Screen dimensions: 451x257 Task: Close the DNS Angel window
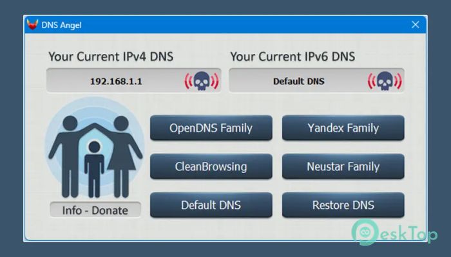[416, 24]
